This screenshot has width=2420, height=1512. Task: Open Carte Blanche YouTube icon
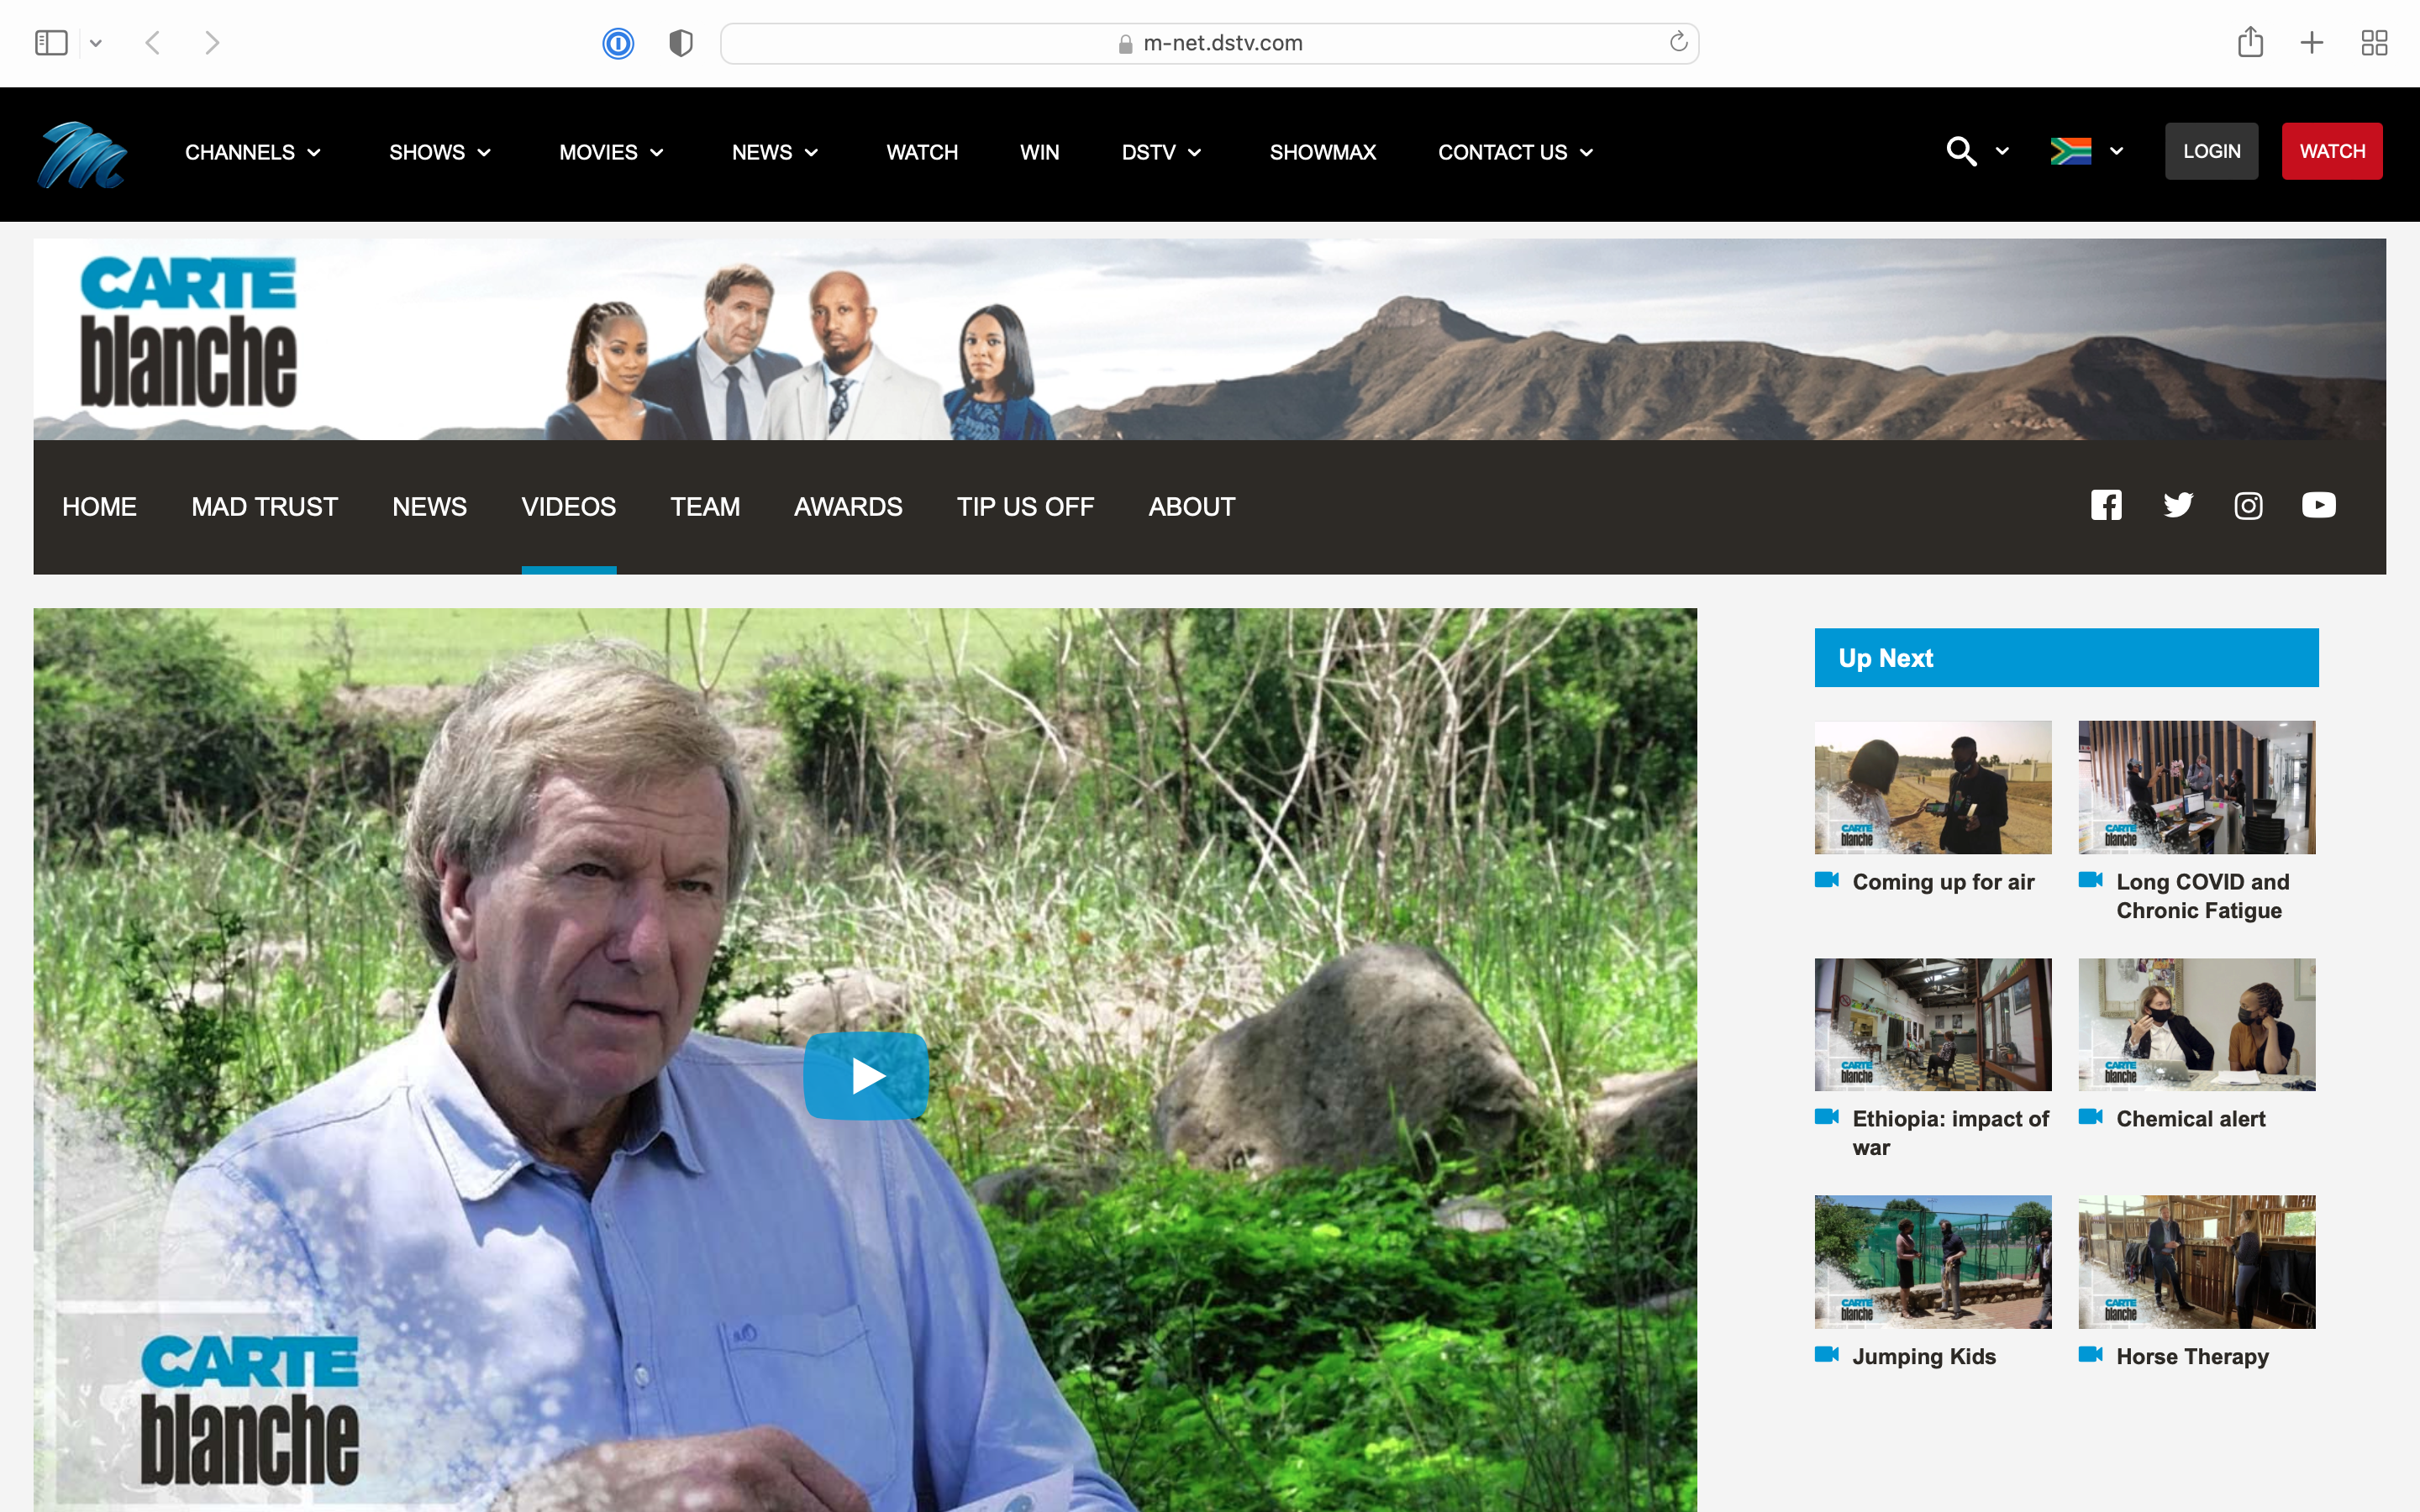click(x=2318, y=505)
